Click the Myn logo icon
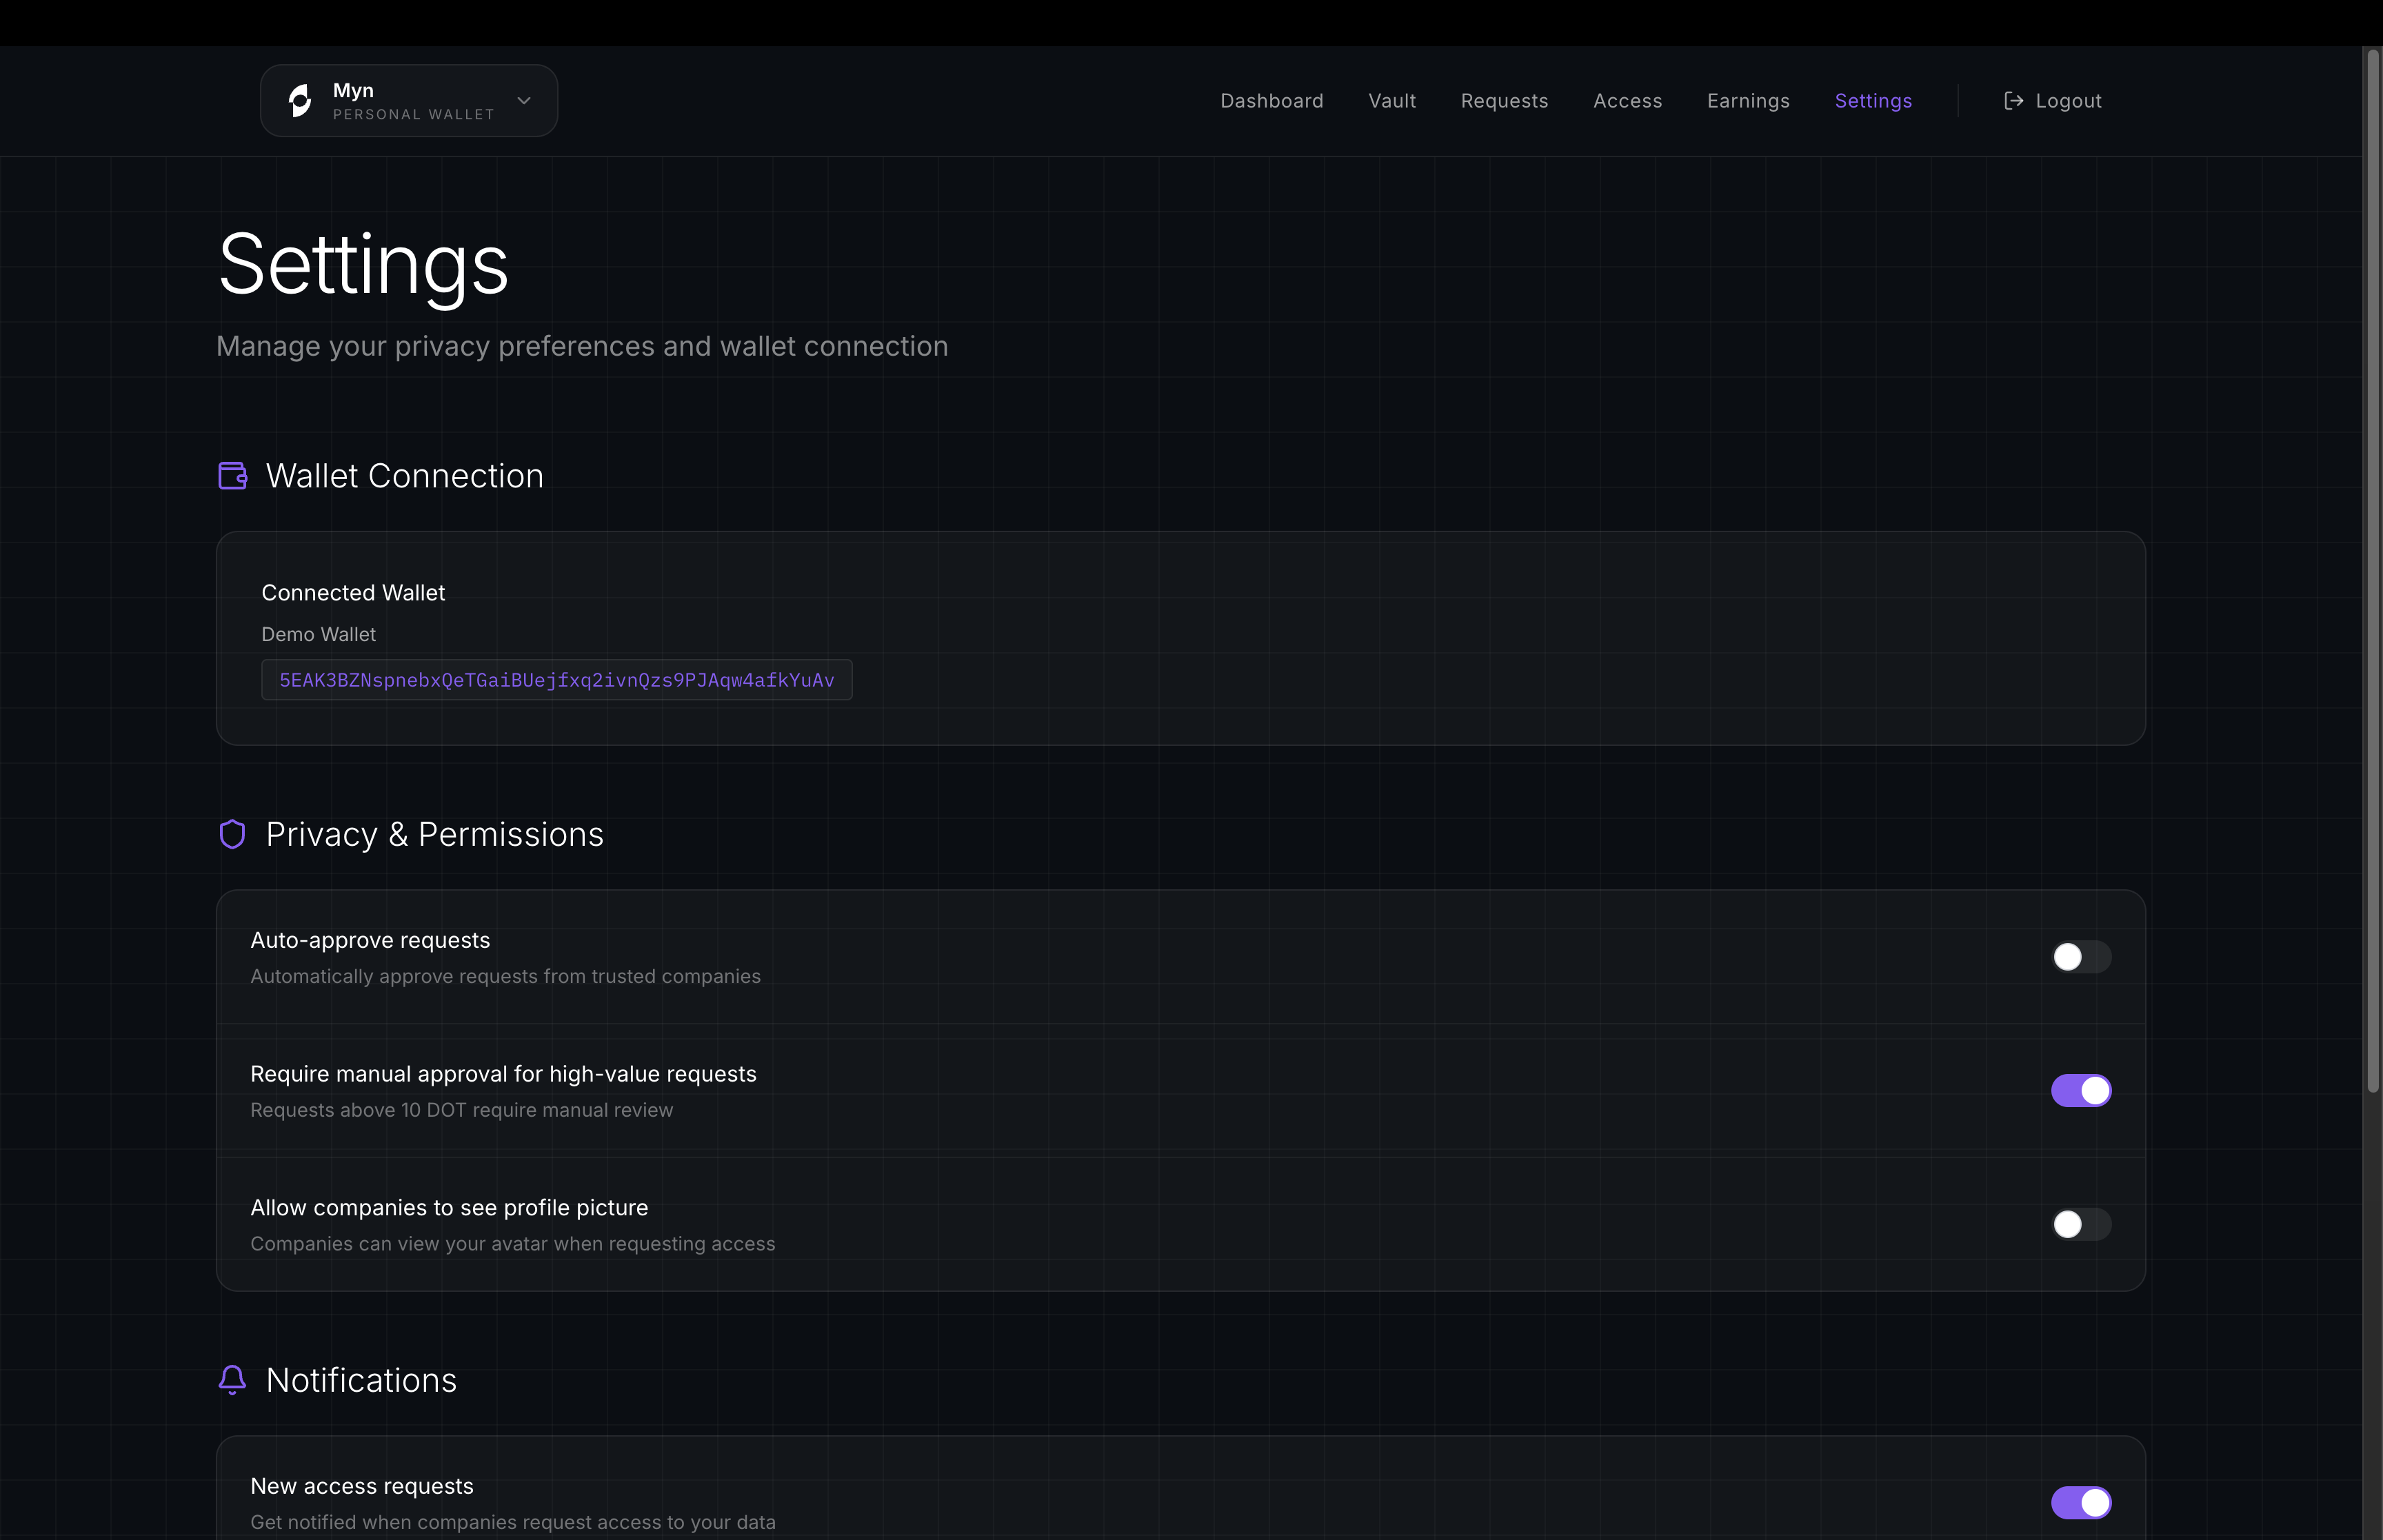Image resolution: width=2383 pixels, height=1540 pixels. point(300,101)
